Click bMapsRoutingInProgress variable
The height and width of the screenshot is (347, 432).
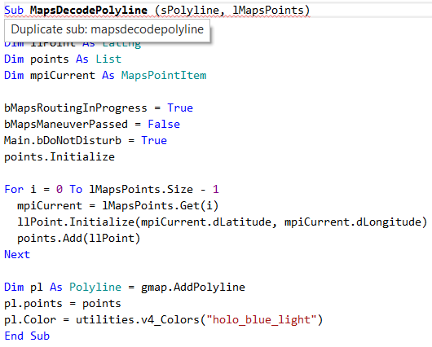click(x=76, y=108)
